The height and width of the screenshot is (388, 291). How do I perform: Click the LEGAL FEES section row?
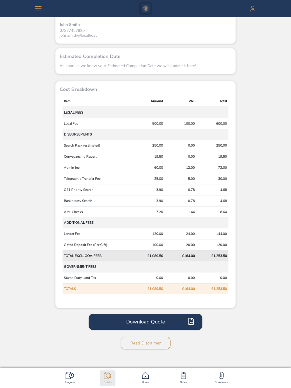point(145,113)
